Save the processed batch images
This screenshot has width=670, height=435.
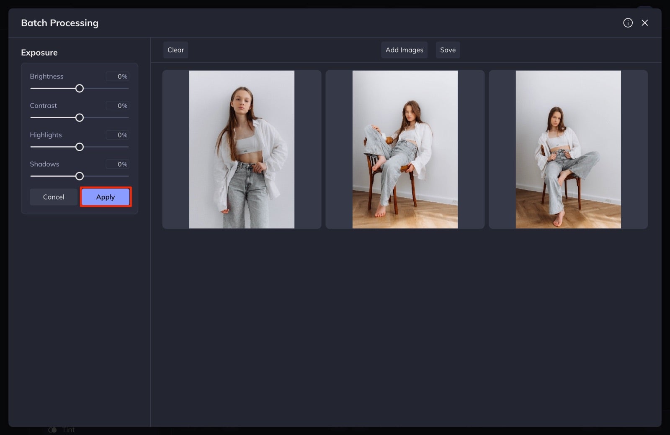pos(448,50)
